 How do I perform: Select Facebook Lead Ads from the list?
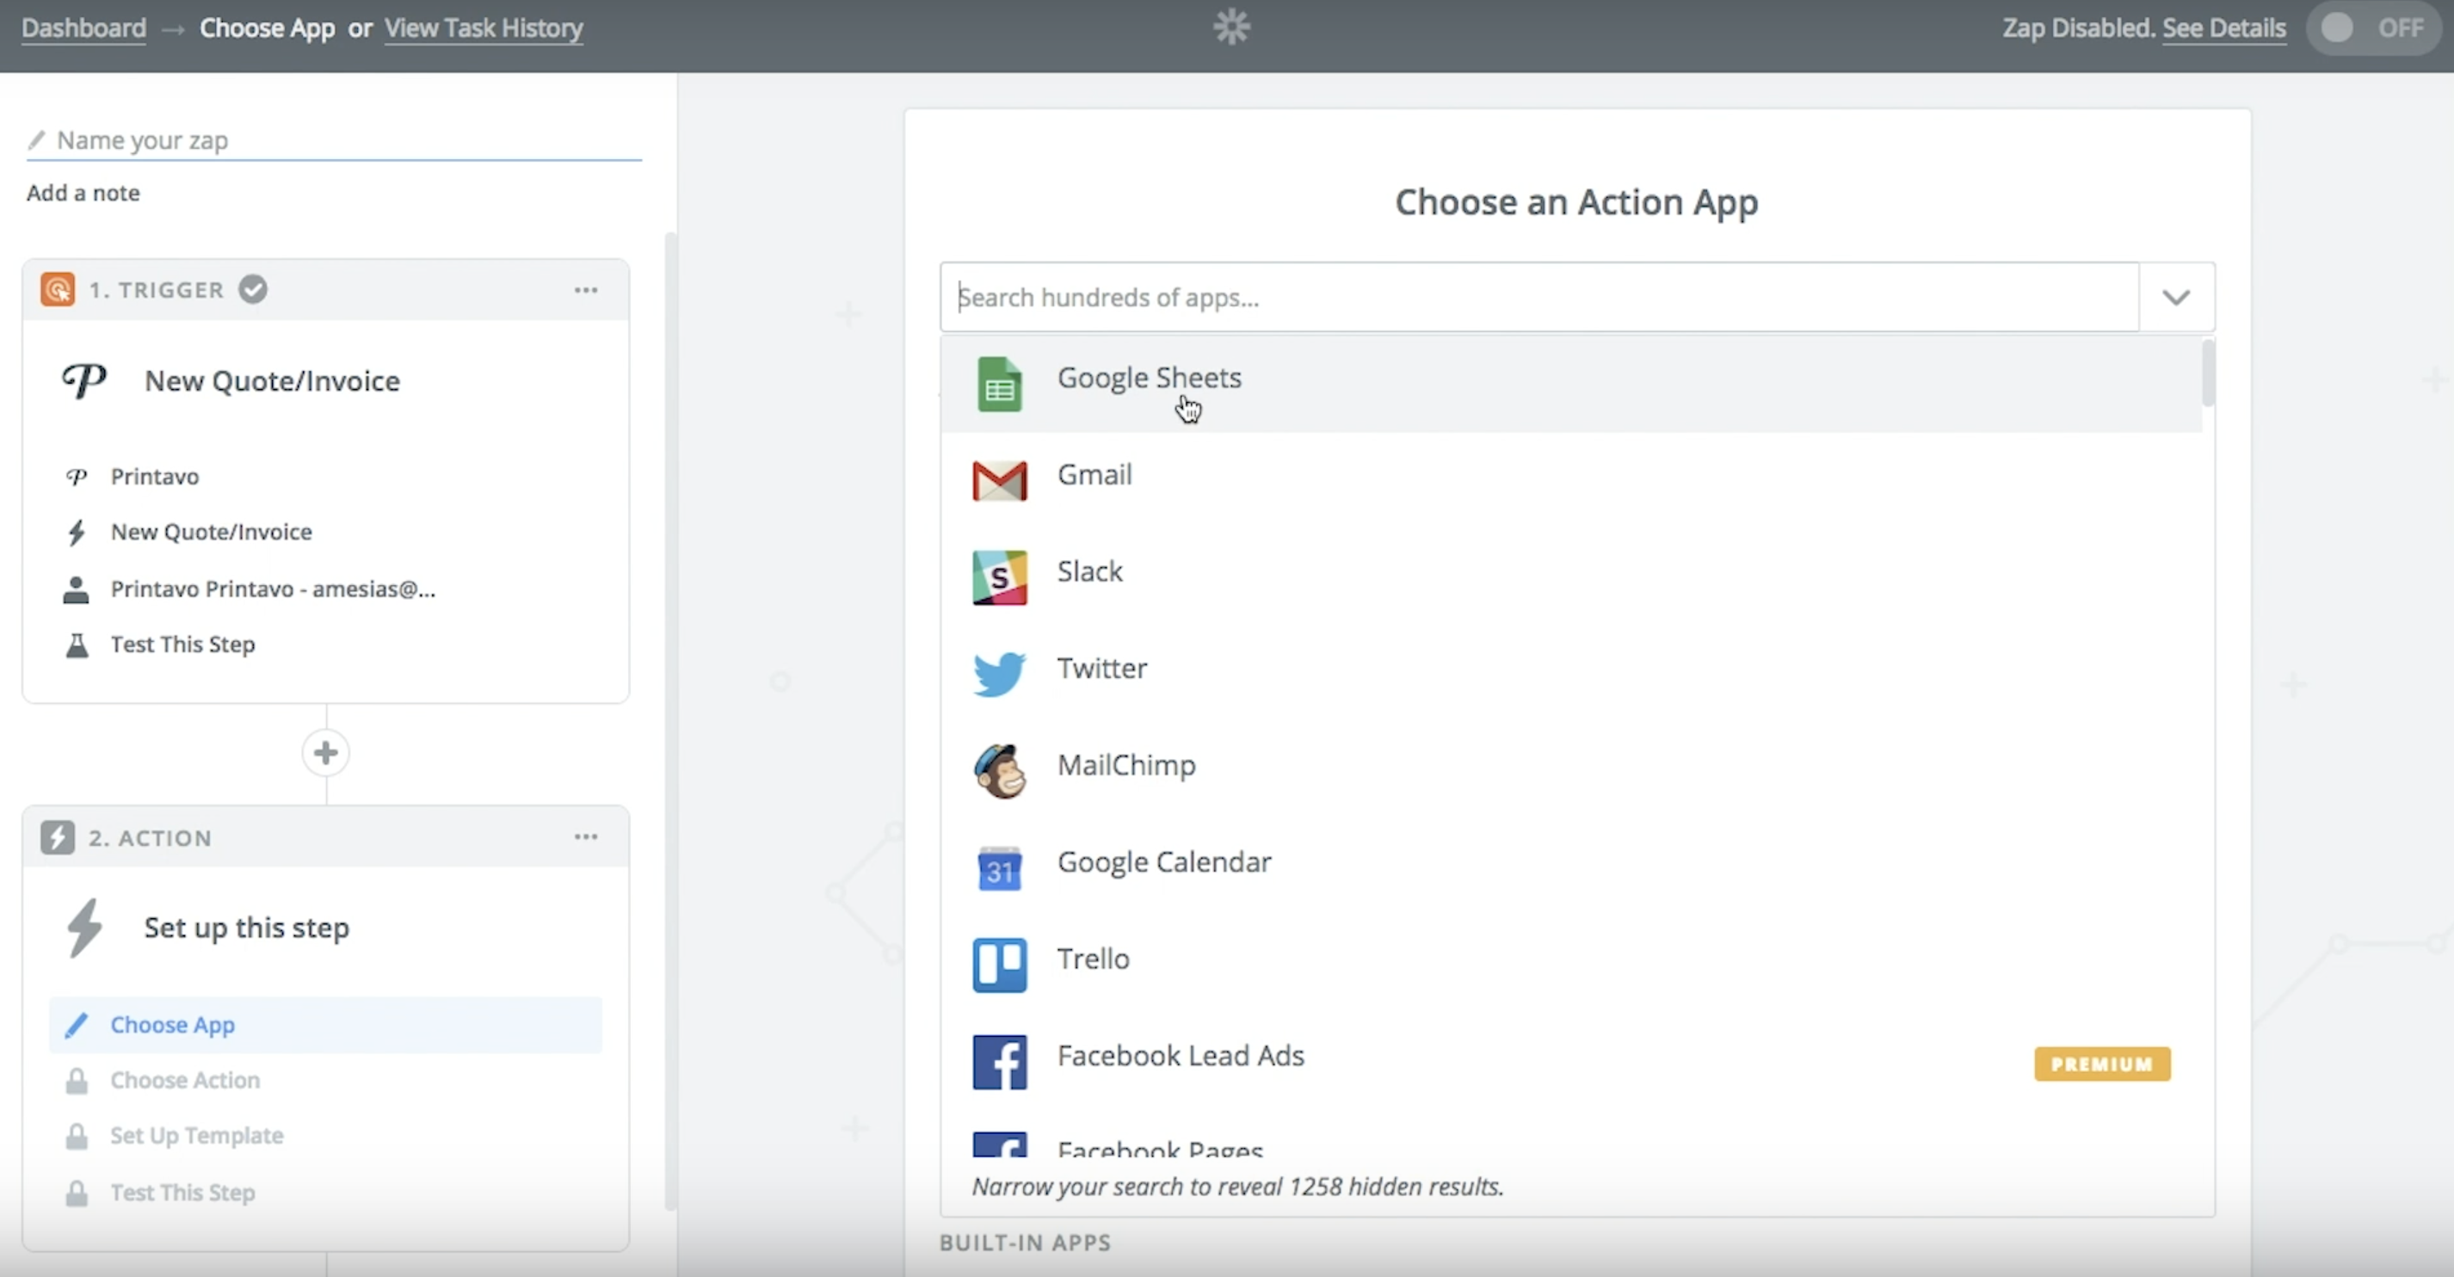1571,1062
